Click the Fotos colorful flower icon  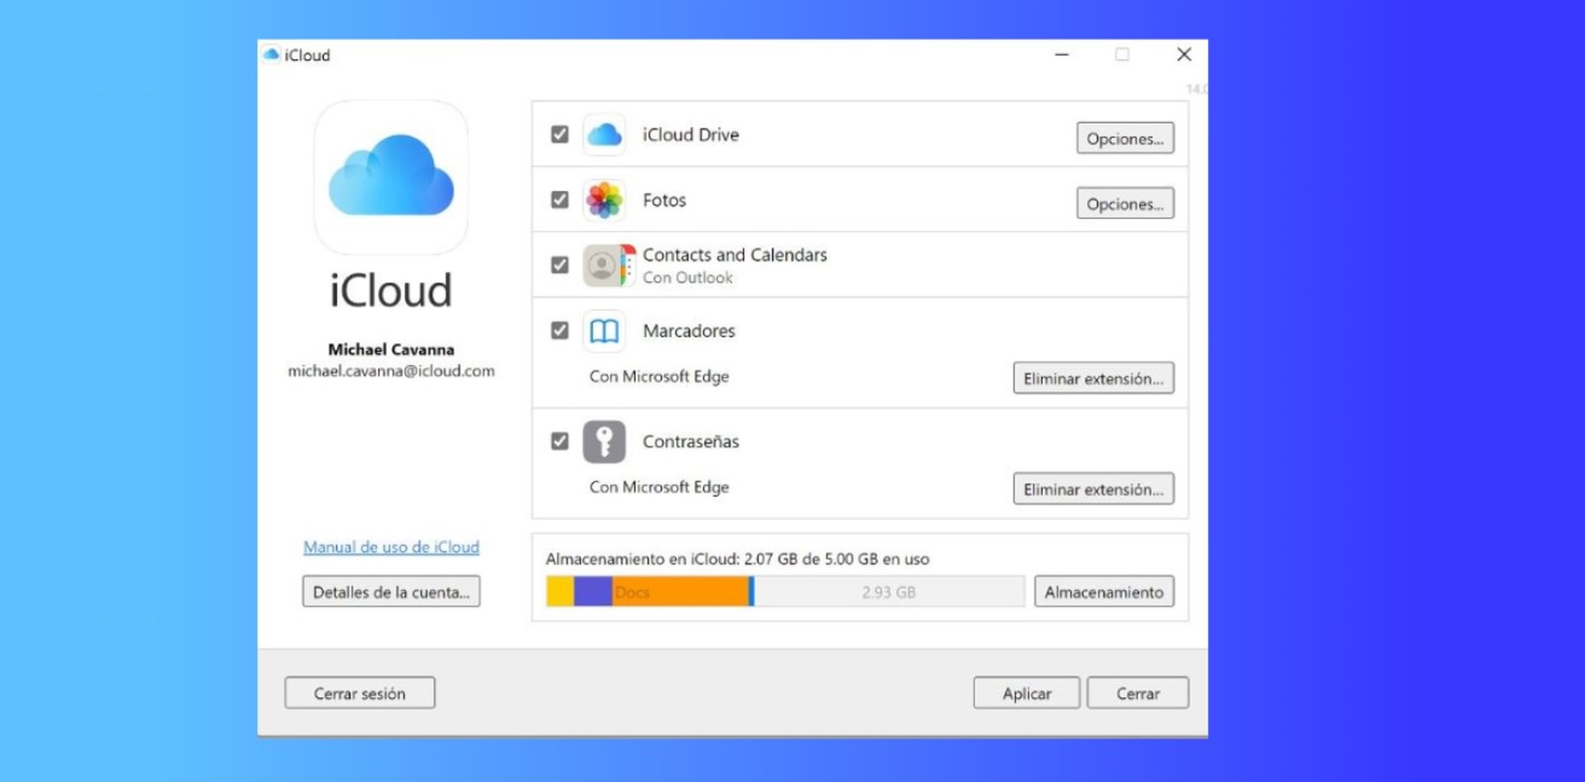[603, 200]
